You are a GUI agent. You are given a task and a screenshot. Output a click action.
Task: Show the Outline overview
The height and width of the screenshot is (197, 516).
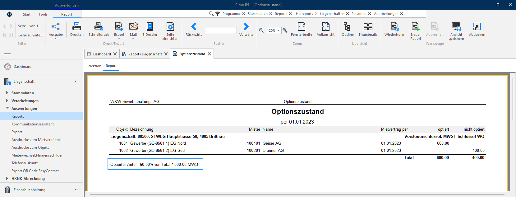point(348,30)
